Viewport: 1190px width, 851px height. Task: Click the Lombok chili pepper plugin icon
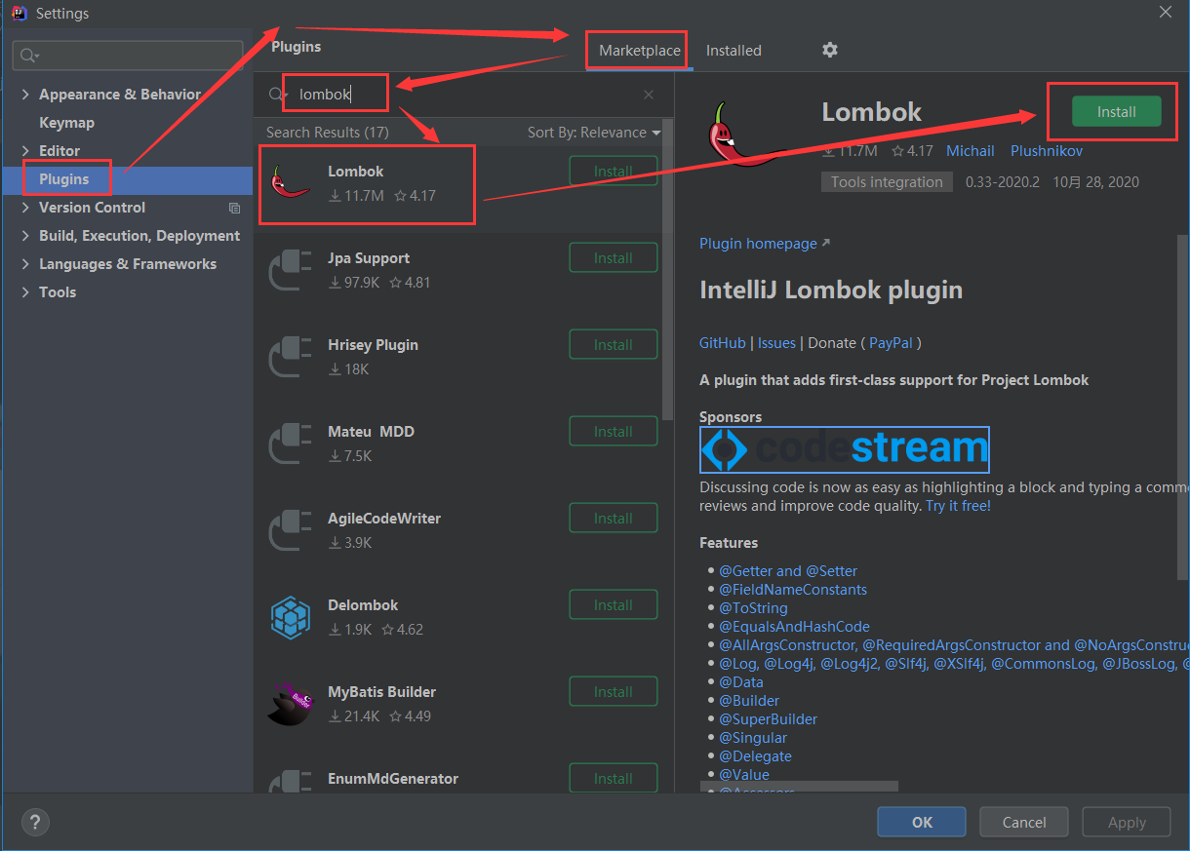[290, 183]
